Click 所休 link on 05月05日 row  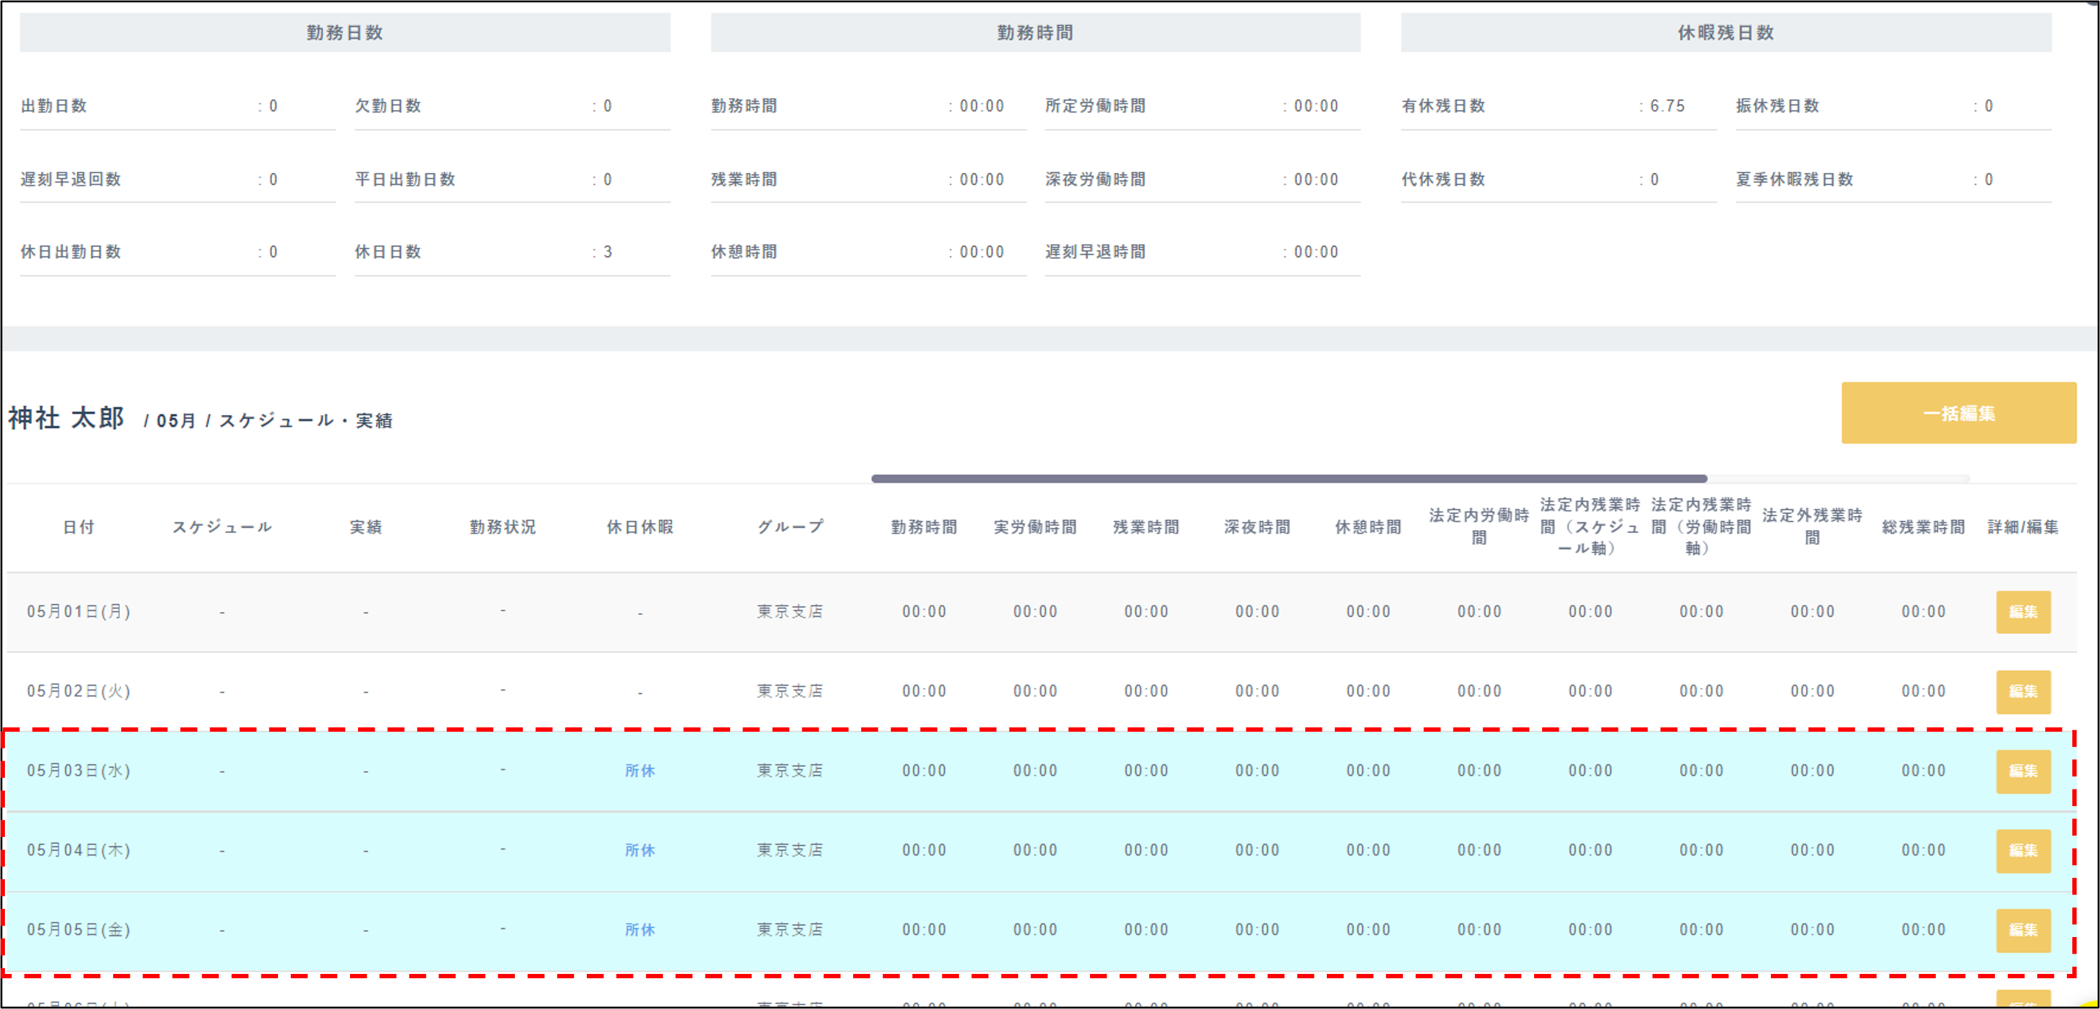pyautogui.click(x=640, y=930)
